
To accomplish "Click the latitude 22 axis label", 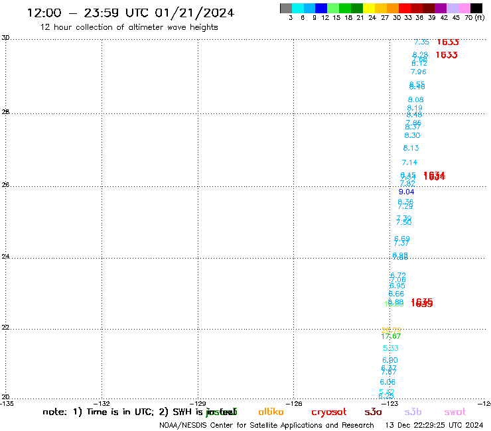I will tap(5, 327).
